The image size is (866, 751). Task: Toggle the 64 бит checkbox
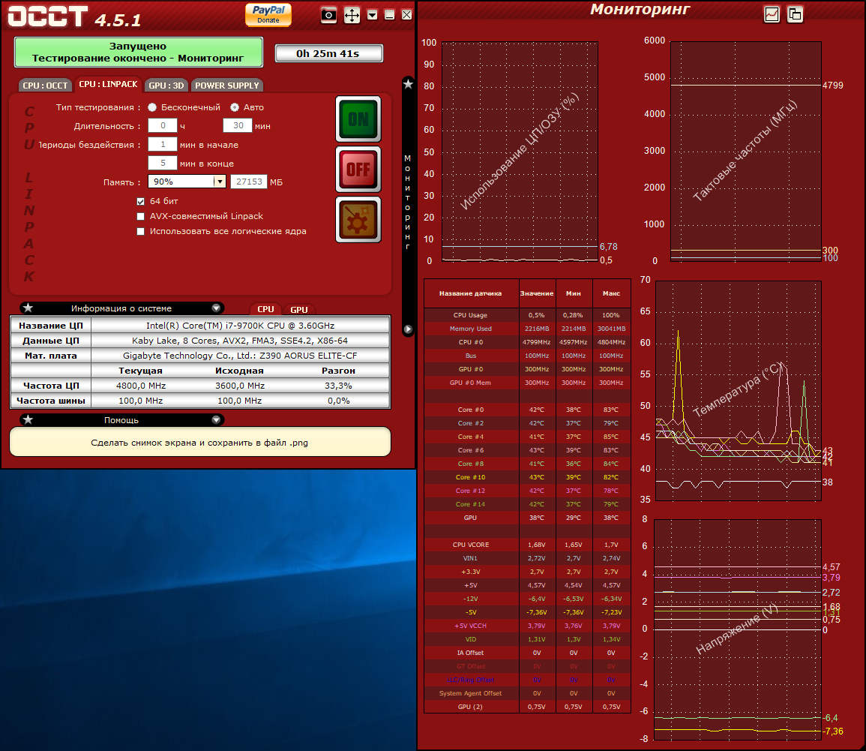(x=140, y=201)
